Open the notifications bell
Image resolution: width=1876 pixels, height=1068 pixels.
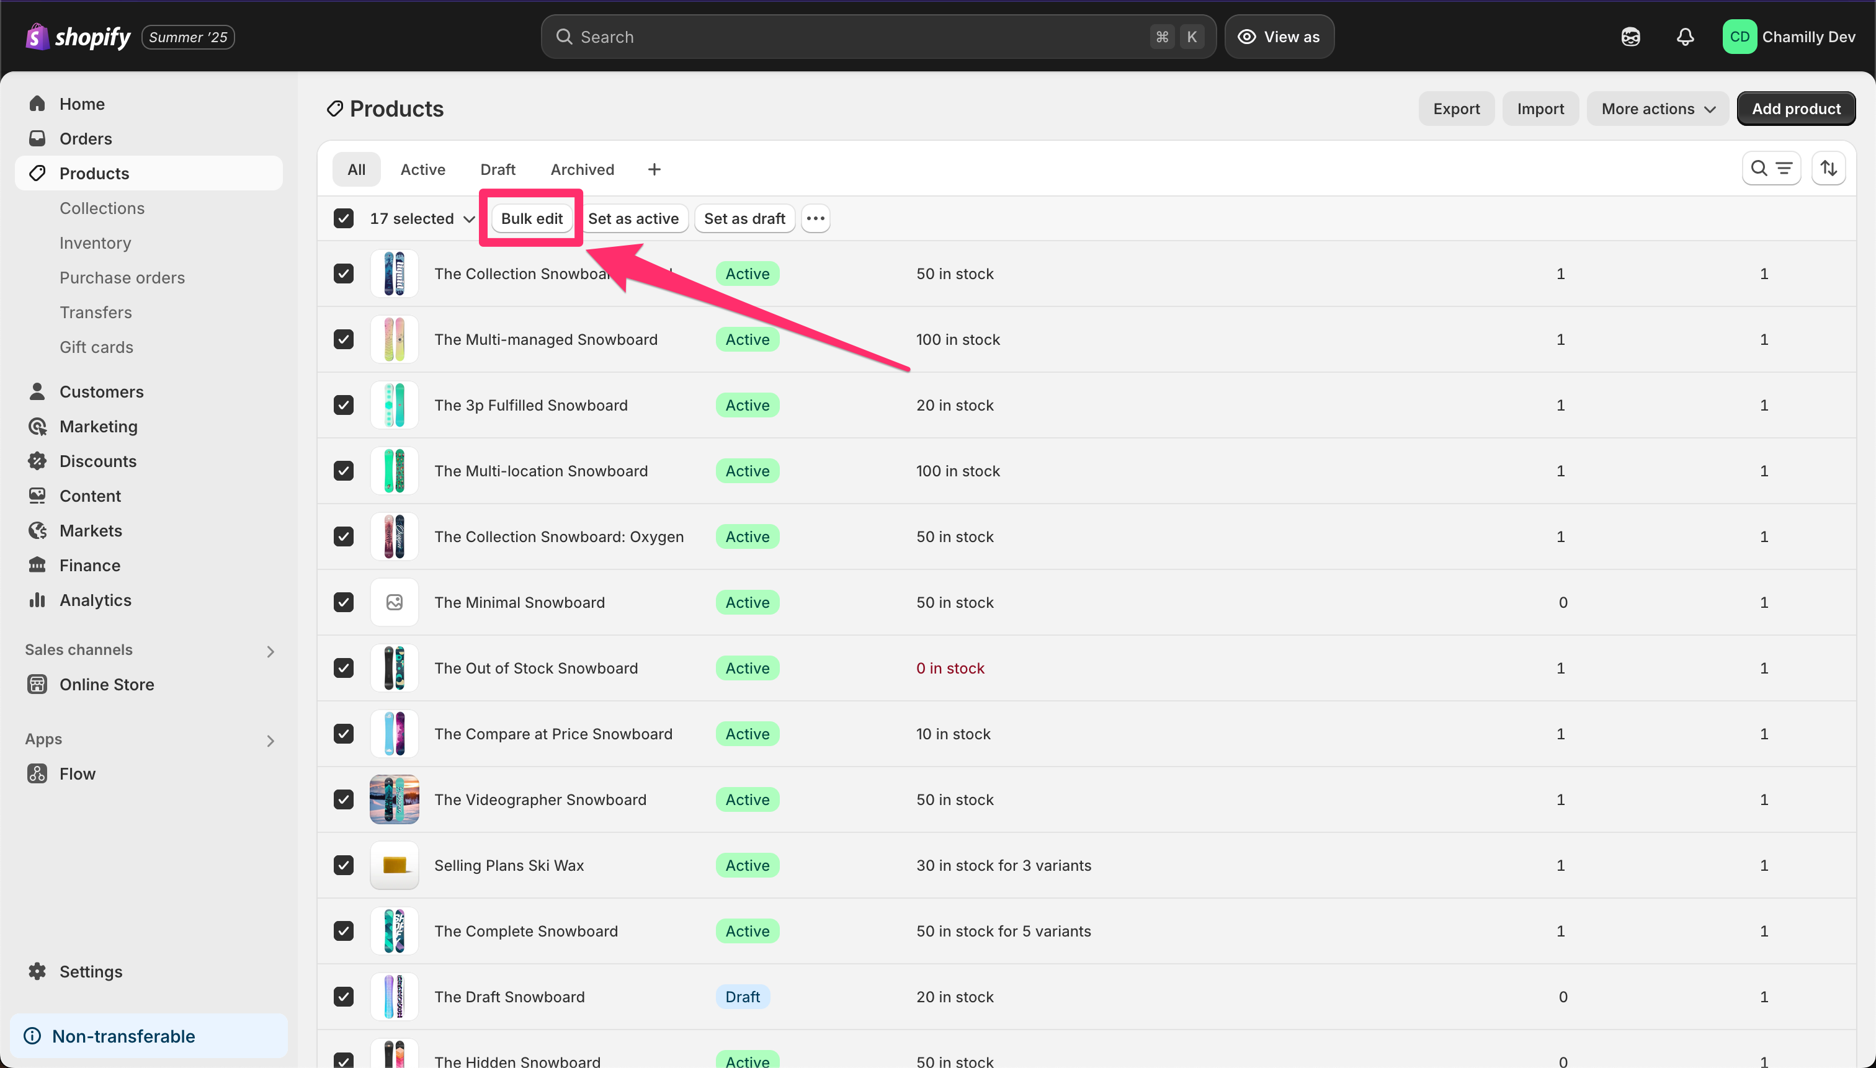pos(1686,37)
